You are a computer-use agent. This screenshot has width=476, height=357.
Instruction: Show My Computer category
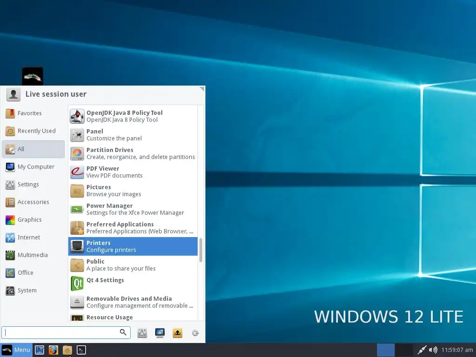[33, 167]
